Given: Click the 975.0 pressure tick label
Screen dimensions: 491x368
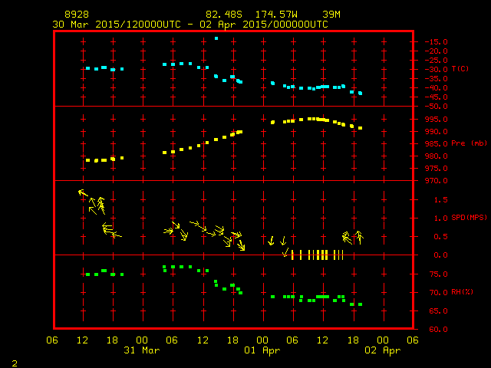Looking at the screenshot, I should point(437,169).
